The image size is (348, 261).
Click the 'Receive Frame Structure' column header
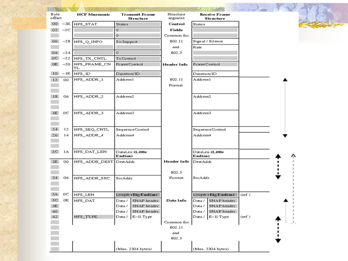pos(215,16)
